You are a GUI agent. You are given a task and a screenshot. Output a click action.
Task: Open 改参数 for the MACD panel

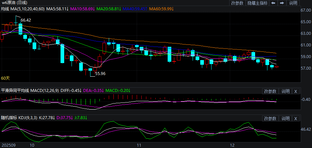[x=270, y=91]
